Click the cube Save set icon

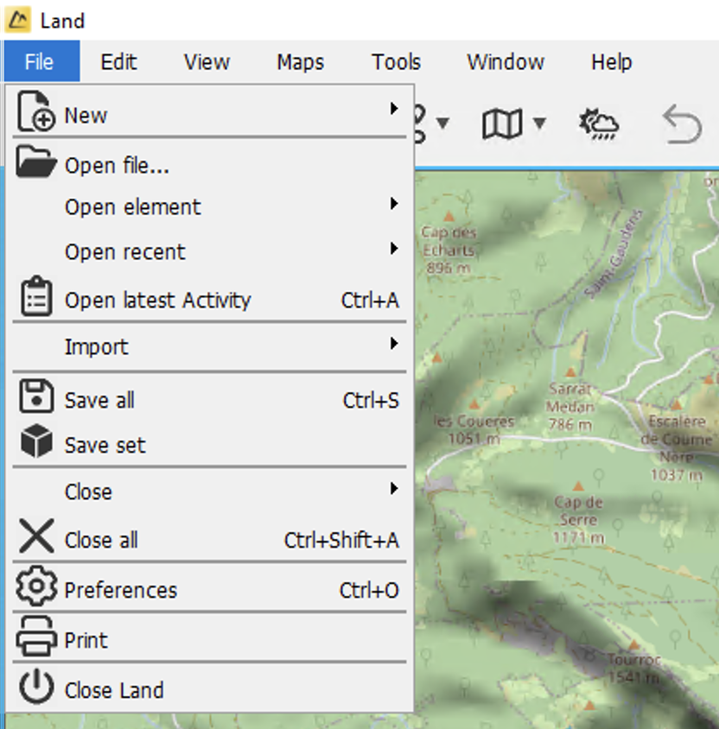pos(36,441)
